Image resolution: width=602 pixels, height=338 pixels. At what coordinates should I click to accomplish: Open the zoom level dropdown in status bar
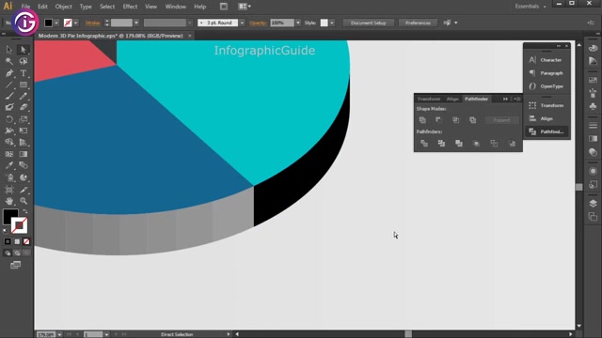(x=59, y=334)
